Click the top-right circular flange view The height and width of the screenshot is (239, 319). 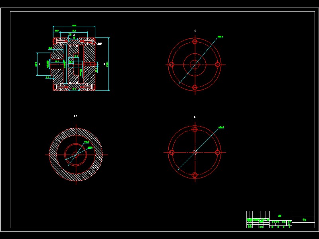point(195,64)
